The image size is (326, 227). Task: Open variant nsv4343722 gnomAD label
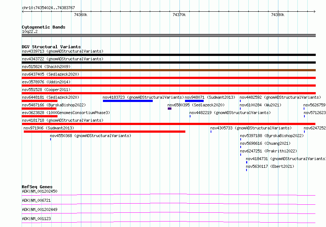[x=63, y=59]
